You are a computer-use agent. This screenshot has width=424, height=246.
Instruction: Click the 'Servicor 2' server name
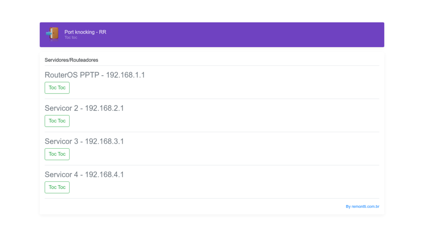[x=61, y=108]
